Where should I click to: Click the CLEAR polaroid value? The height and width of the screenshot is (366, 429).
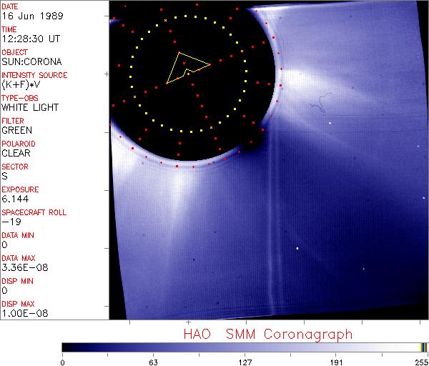point(16,153)
